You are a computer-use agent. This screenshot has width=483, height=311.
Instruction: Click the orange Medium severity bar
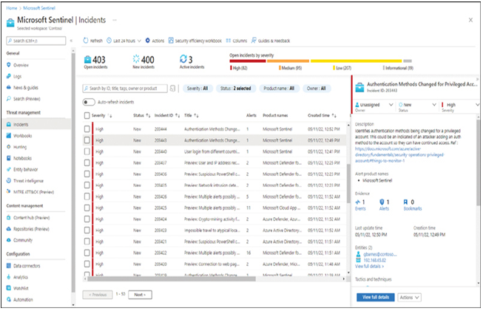[x=288, y=61]
